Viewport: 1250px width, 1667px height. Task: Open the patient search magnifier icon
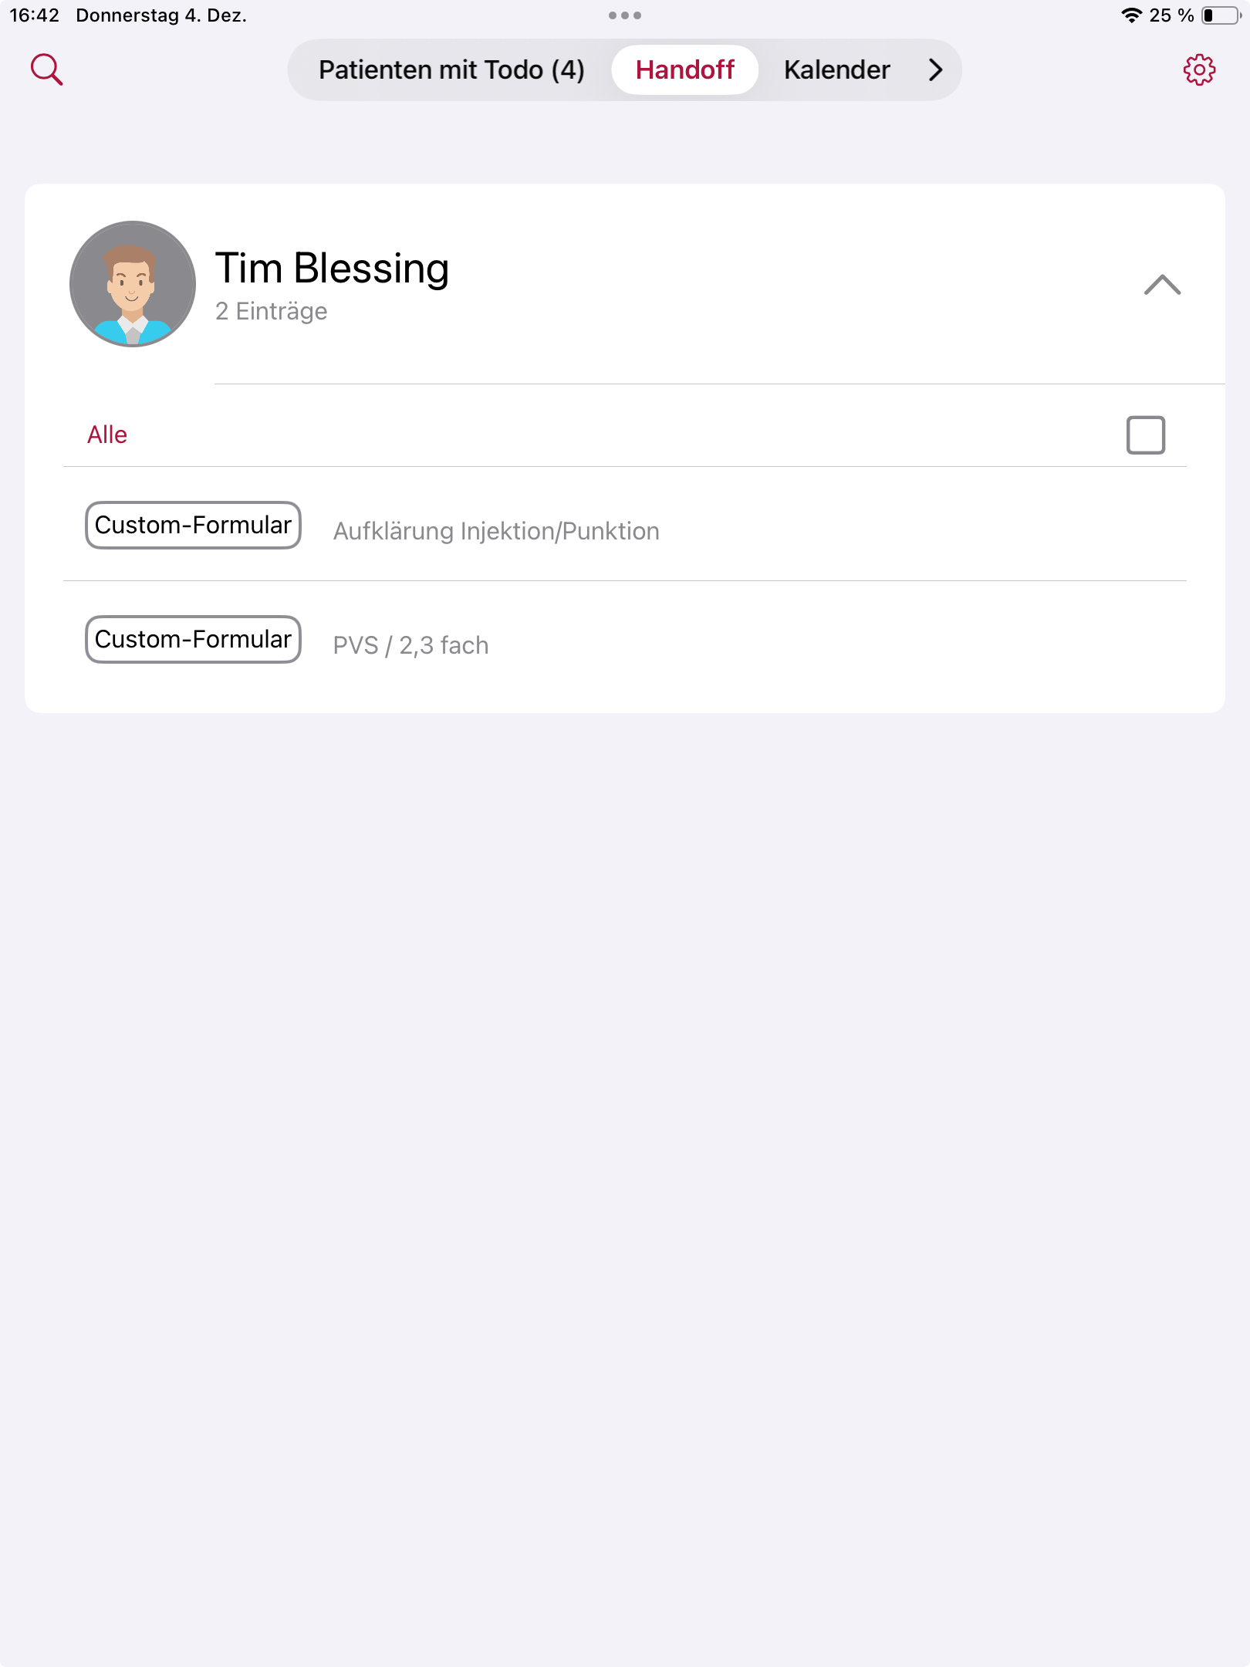tap(46, 69)
